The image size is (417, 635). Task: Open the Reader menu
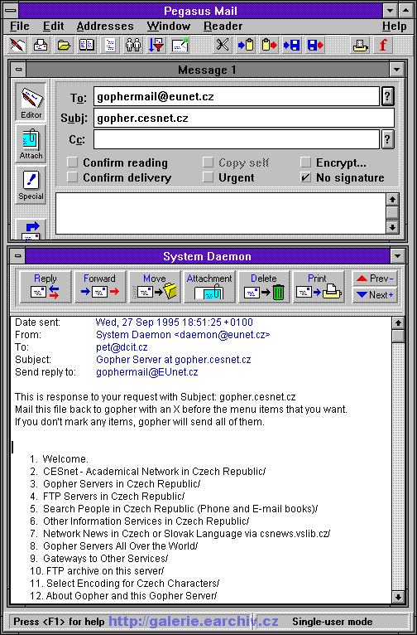[x=223, y=27]
